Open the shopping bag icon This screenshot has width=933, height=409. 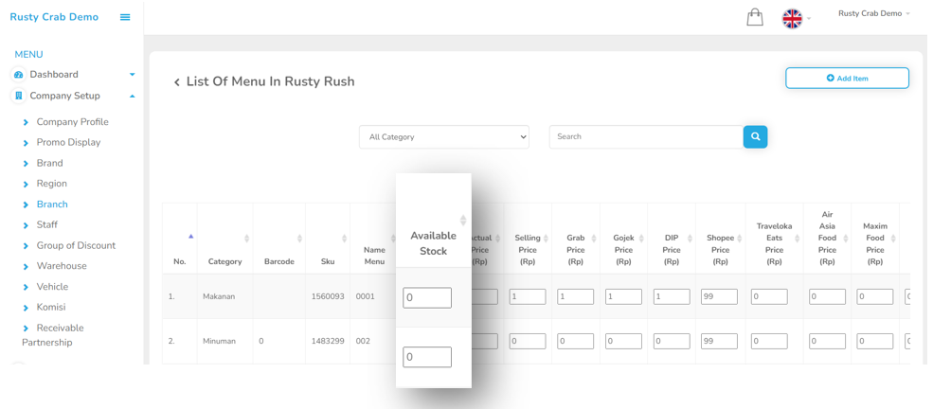click(755, 17)
